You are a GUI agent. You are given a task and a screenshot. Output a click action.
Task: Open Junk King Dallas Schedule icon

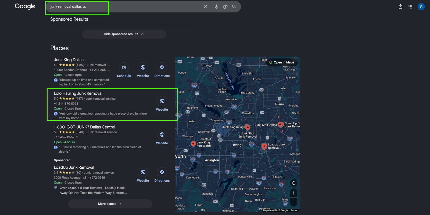tap(124, 67)
